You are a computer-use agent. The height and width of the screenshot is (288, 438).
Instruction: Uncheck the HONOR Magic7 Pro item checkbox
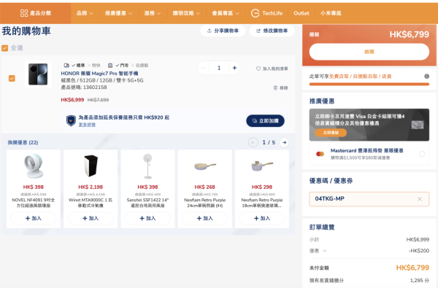[12, 79]
